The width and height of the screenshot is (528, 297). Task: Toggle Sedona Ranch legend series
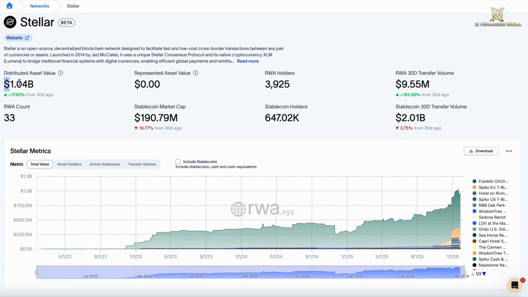[489, 217]
